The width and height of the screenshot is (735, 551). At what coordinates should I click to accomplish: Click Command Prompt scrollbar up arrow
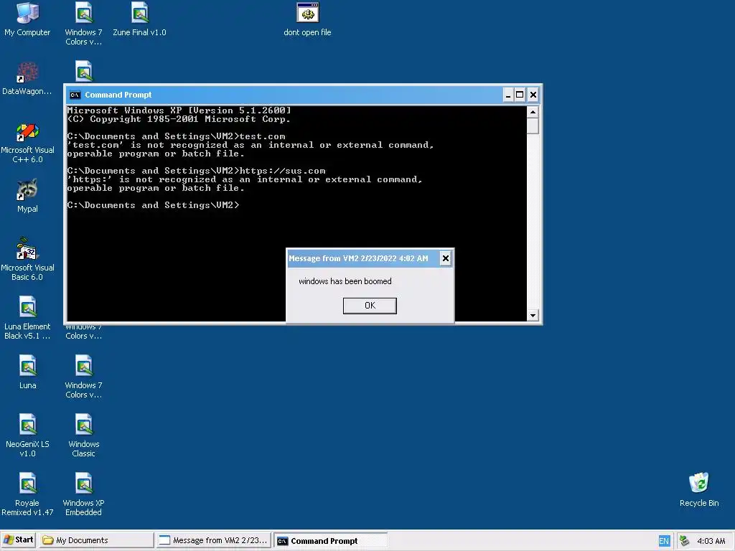533,112
